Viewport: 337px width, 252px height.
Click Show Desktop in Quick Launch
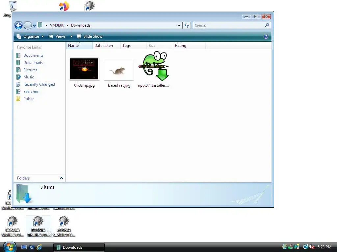tap(24, 247)
